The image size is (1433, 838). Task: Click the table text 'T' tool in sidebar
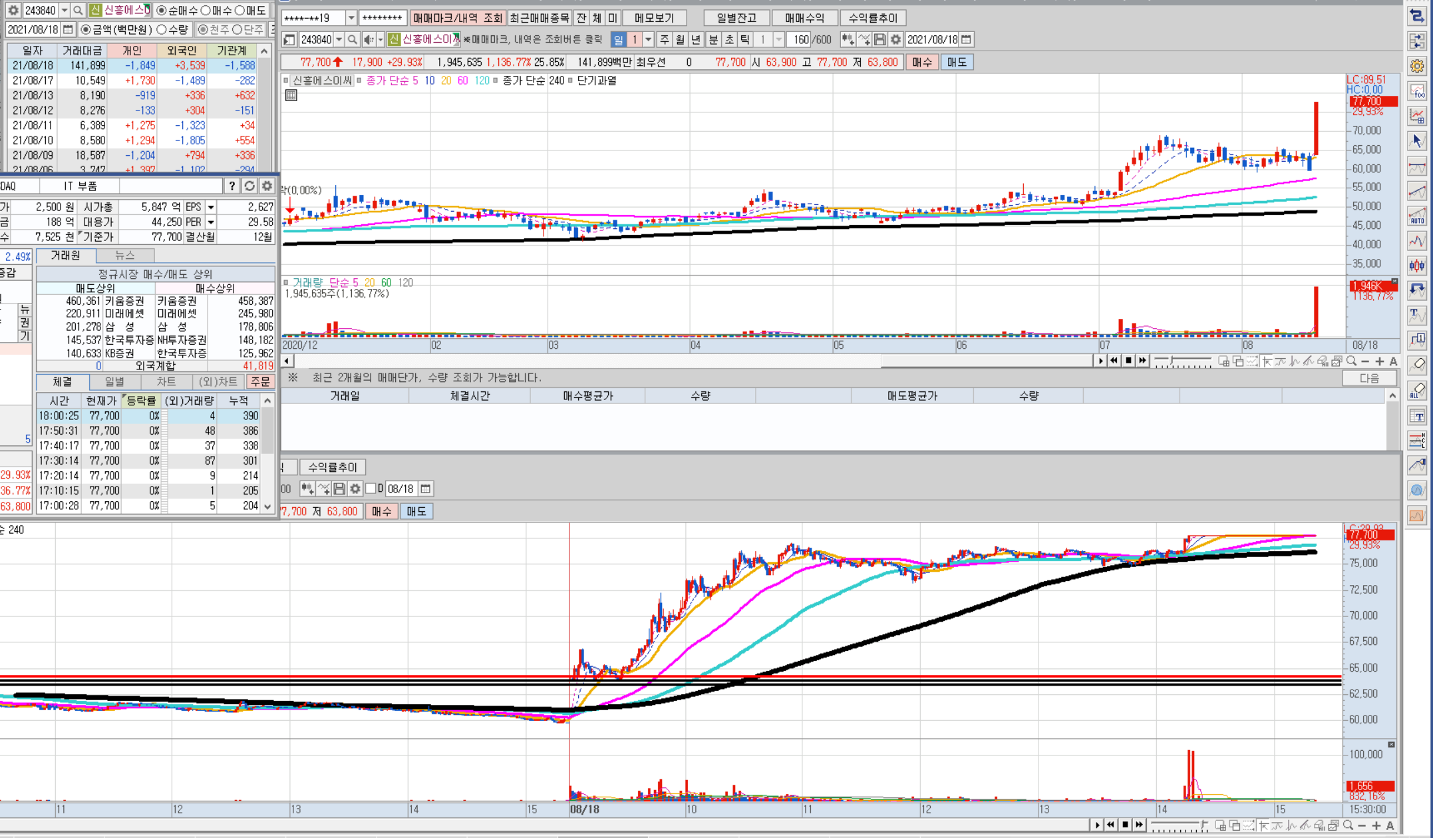pyautogui.click(x=1417, y=416)
